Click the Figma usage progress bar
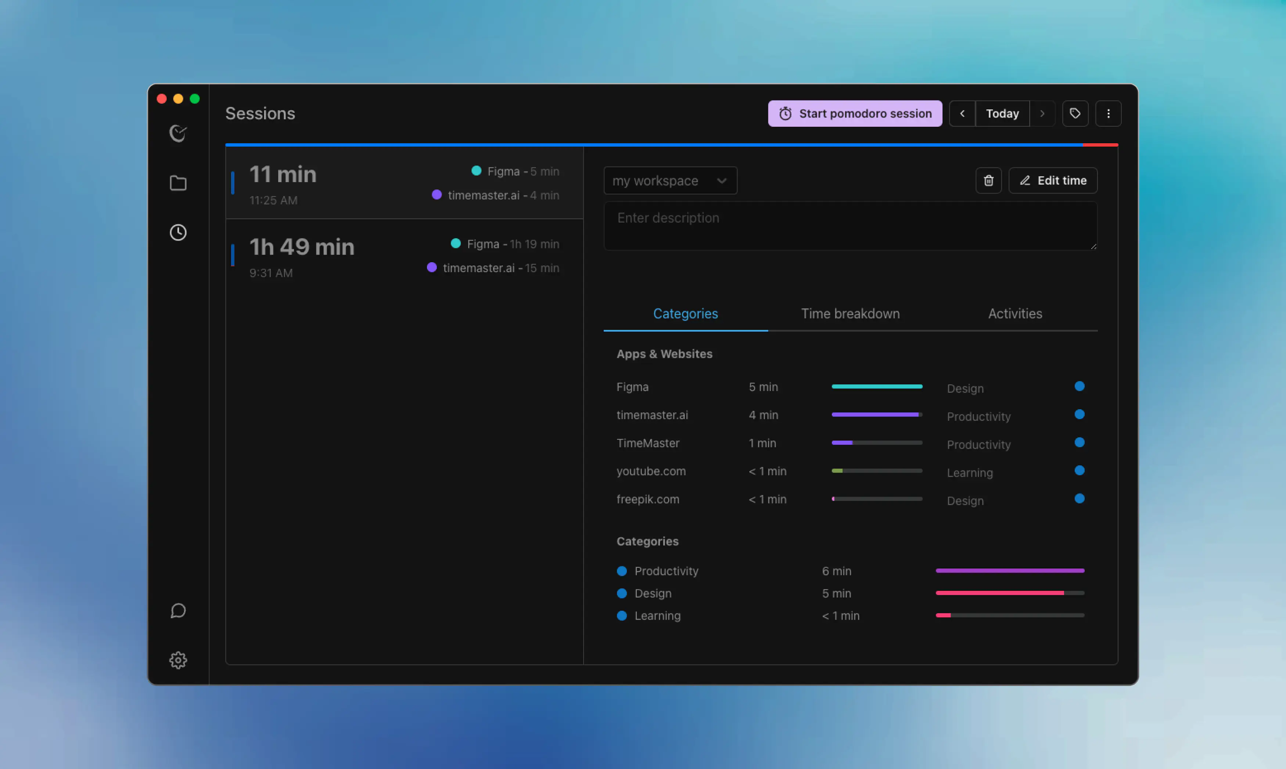 tap(877, 386)
